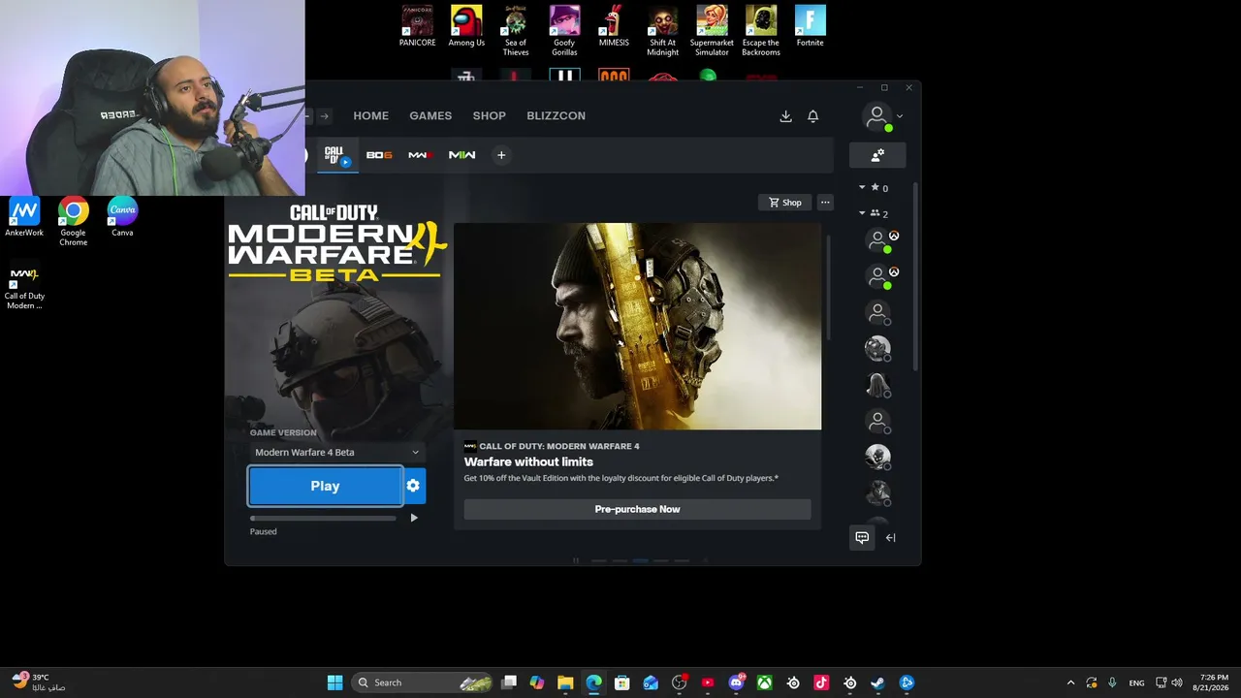Open File Explorer from the taskbar
This screenshot has height=698, width=1241.
[565, 682]
